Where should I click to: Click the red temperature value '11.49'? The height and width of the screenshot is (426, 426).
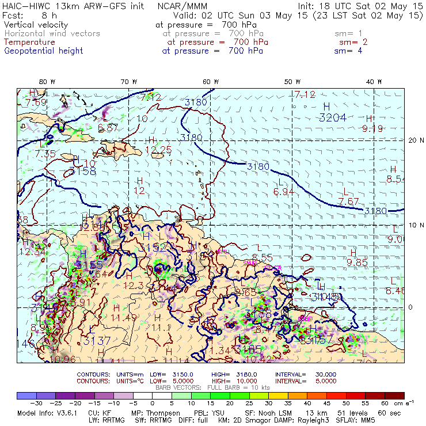tap(124, 317)
